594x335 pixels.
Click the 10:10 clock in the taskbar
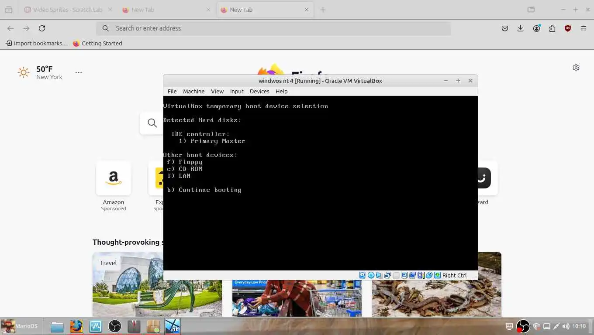tap(579, 326)
